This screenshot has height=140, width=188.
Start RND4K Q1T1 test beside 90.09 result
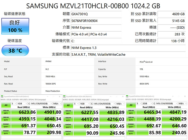pyautogui.click(x=68, y=133)
